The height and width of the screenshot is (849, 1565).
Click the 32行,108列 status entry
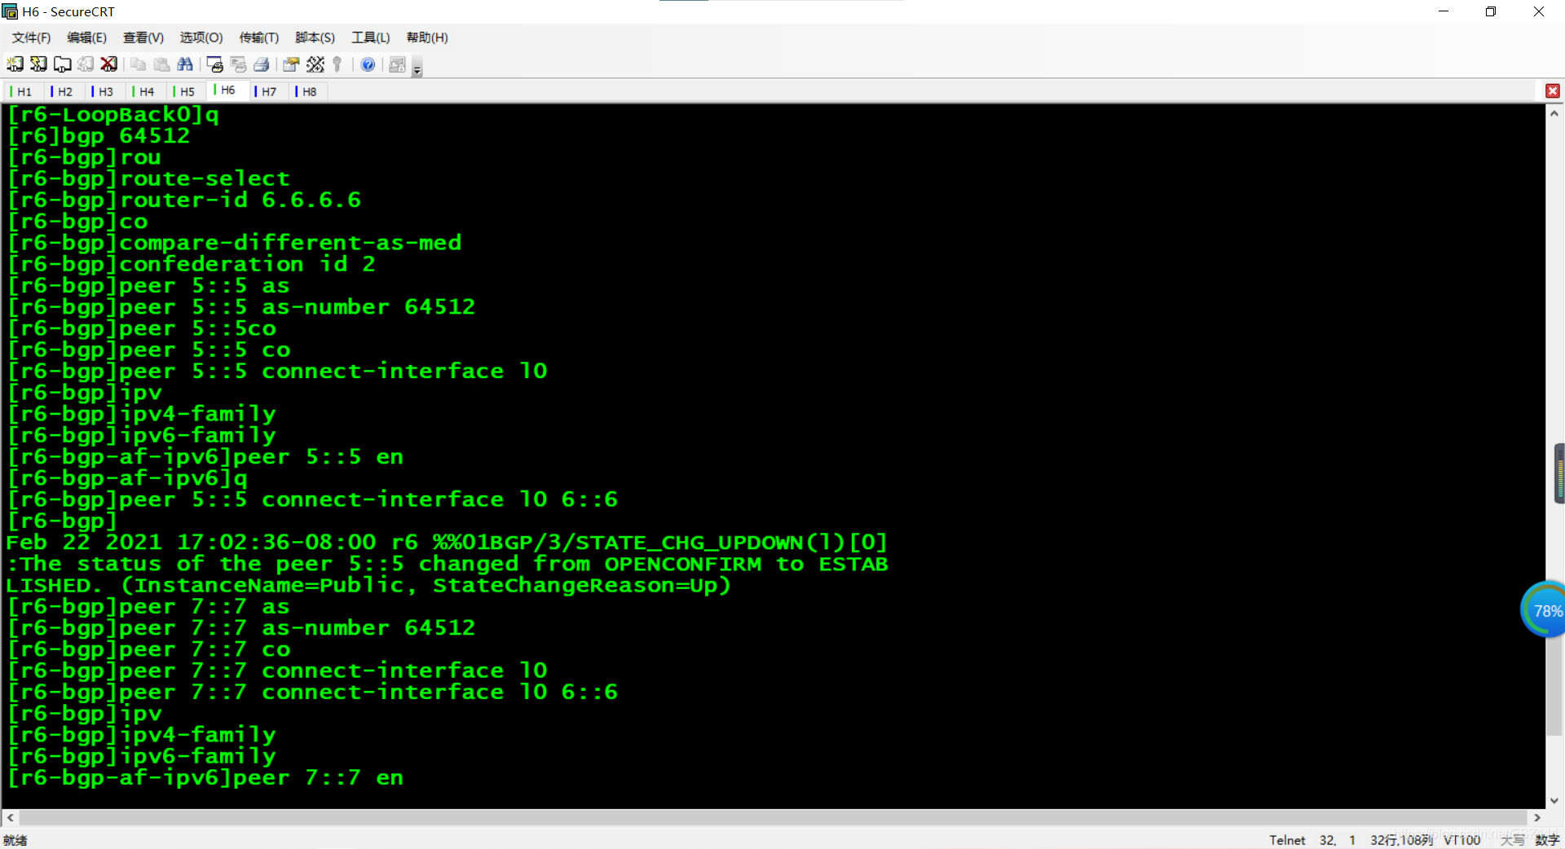click(1401, 840)
